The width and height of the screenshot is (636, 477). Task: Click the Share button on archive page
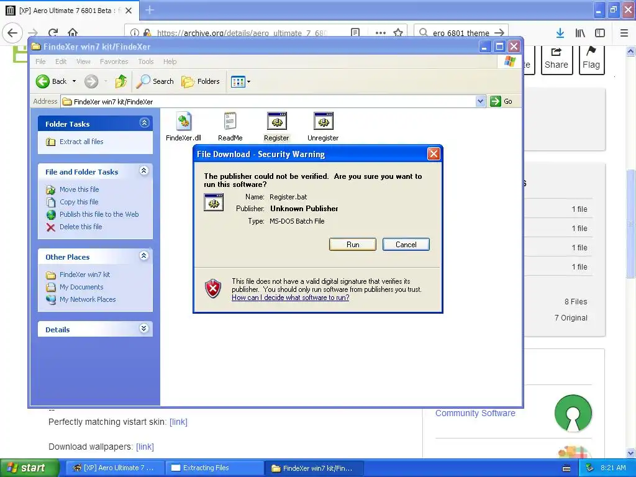point(556,60)
